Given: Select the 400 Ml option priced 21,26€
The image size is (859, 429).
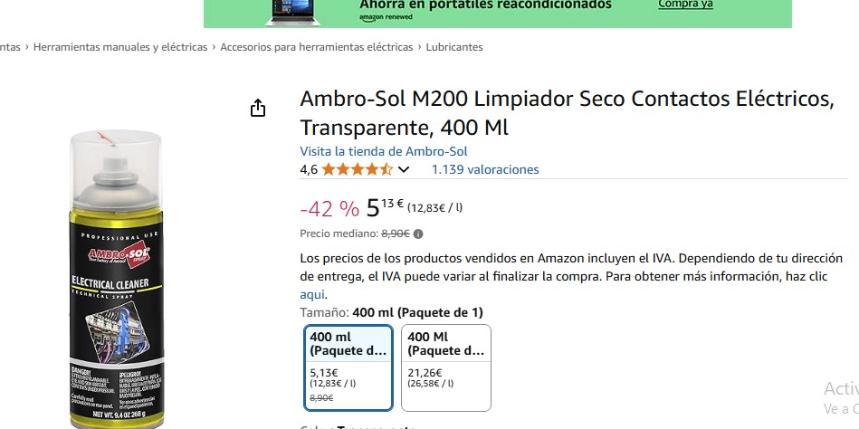Looking at the screenshot, I should 446,367.
